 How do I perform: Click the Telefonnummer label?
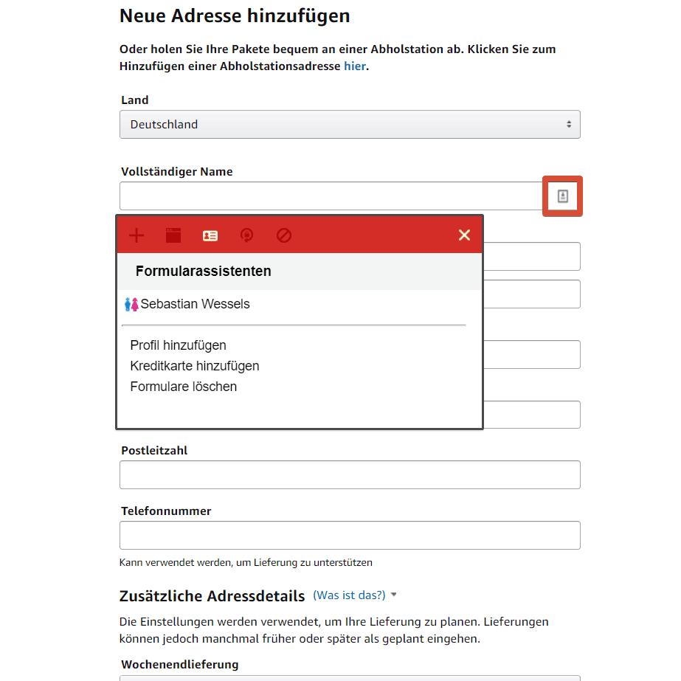point(166,511)
